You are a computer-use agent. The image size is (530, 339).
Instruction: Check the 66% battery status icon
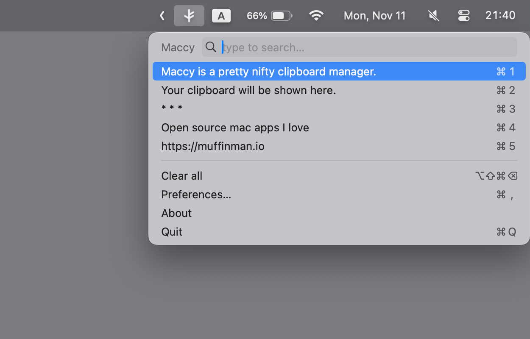[x=270, y=16]
